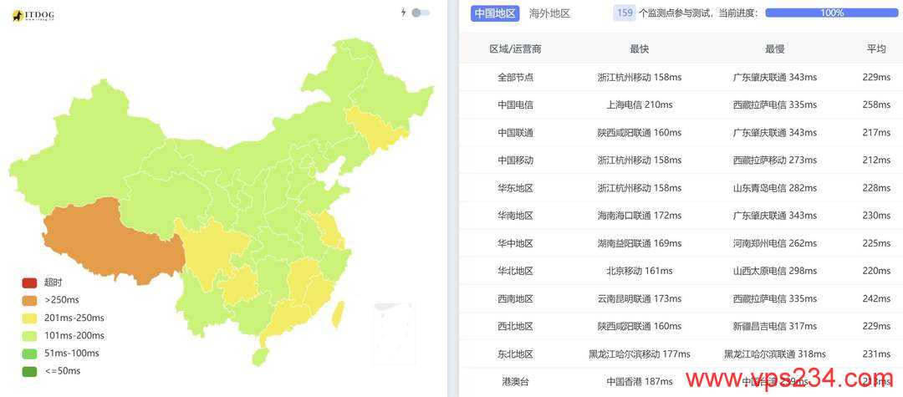Click 黑龙江哈尔滨联通 318ms cell
The width and height of the screenshot is (903, 397).
(x=774, y=354)
